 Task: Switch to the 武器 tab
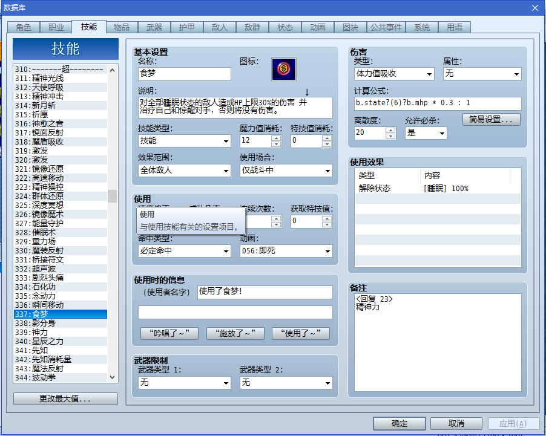154,27
